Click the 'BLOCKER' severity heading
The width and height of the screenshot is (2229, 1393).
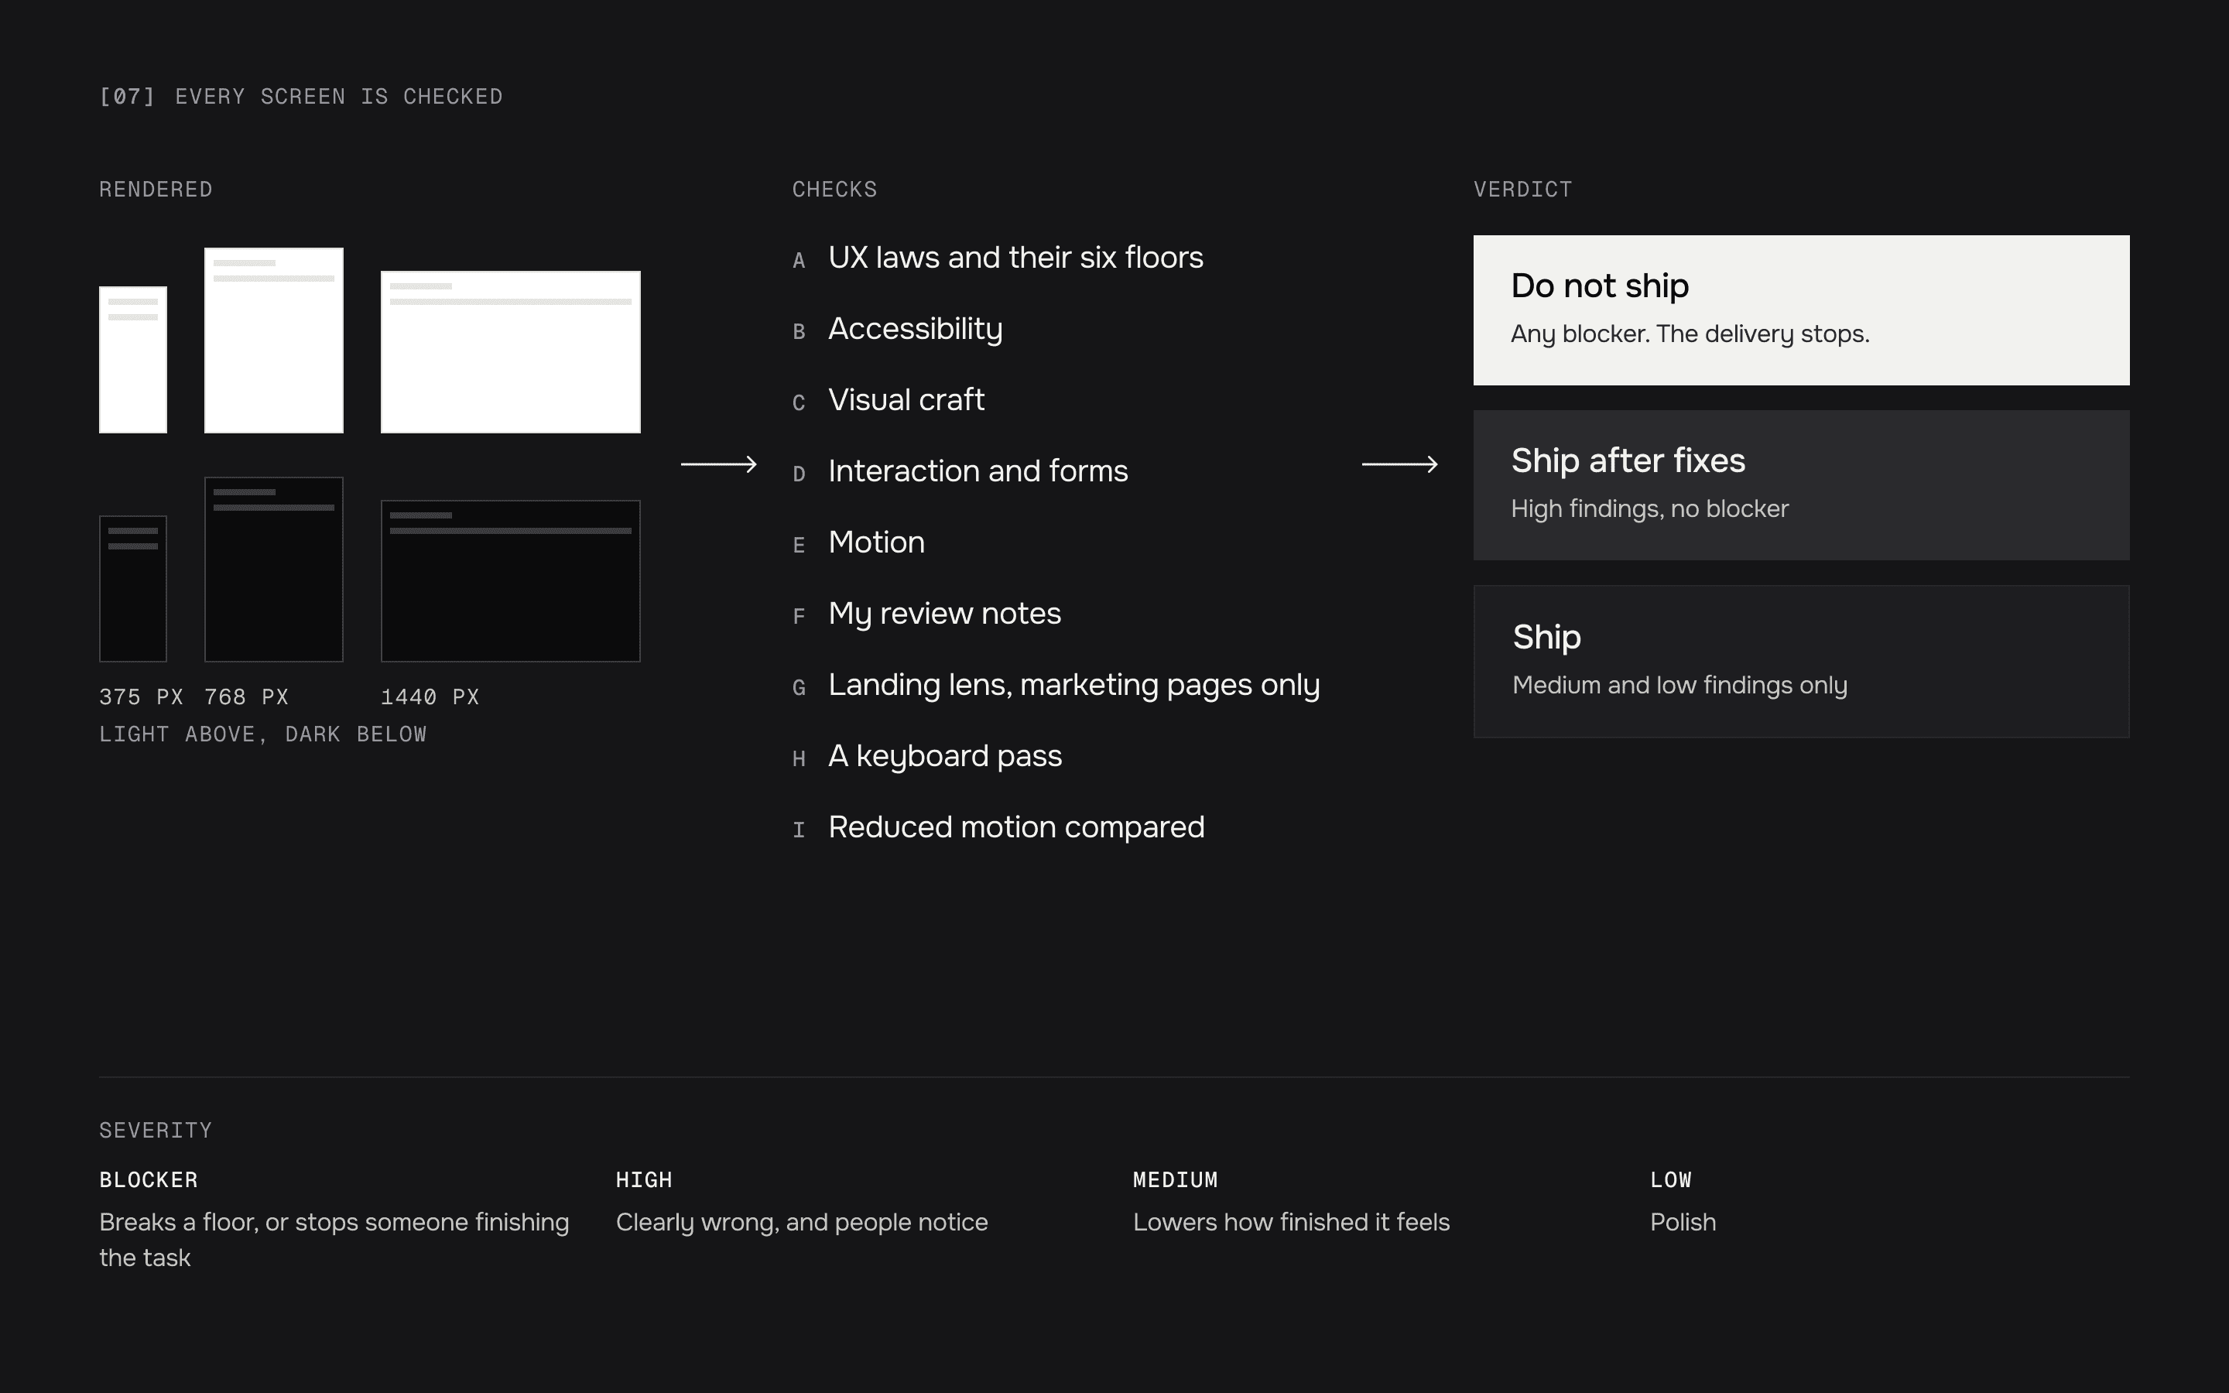point(149,1180)
